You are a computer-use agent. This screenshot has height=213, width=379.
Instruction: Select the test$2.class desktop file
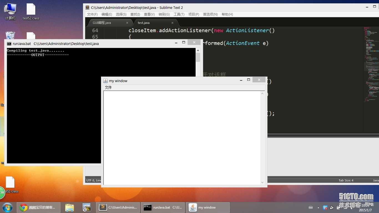[x=31, y=12]
